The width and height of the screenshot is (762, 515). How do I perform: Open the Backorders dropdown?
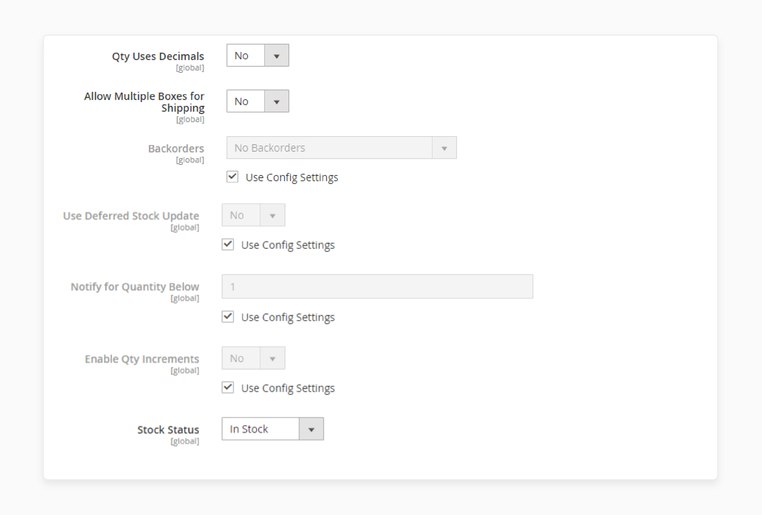pyautogui.click(x=341, y=148)
